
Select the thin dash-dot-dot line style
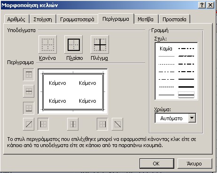coord(166,72)
